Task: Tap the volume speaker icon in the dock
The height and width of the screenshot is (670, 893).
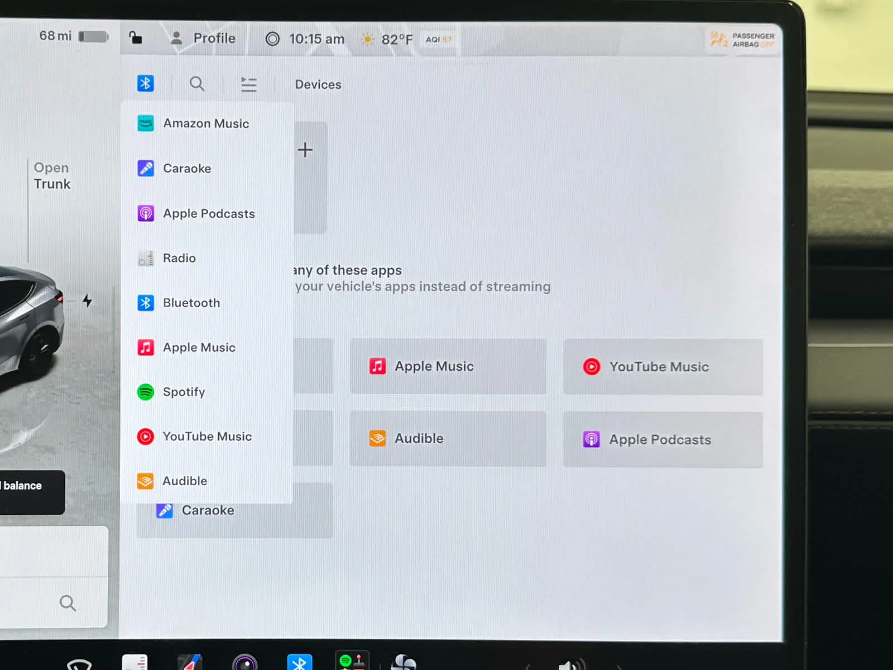Action: click(572, 664)
